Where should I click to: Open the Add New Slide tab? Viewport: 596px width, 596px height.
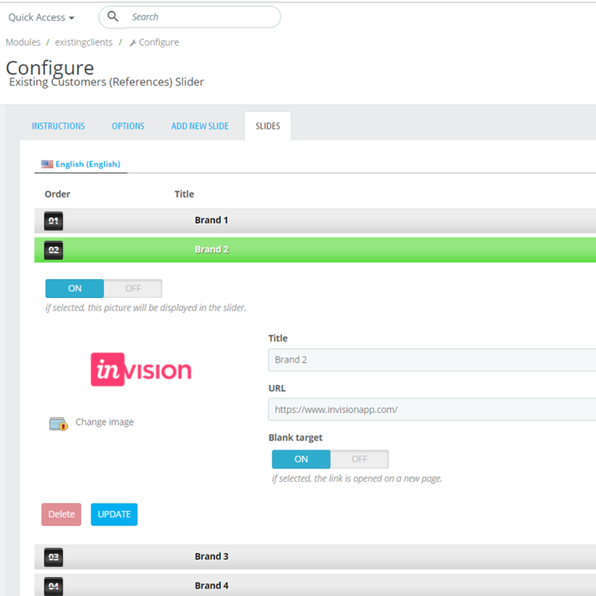[200, 126]
